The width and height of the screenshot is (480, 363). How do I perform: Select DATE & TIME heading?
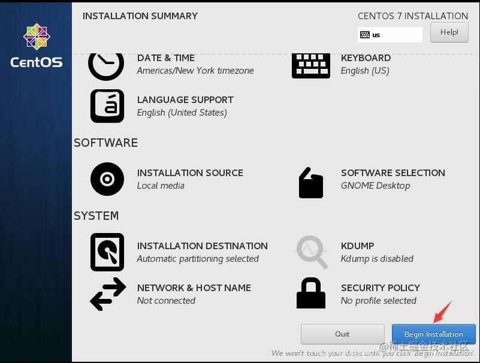pos(165,58)
